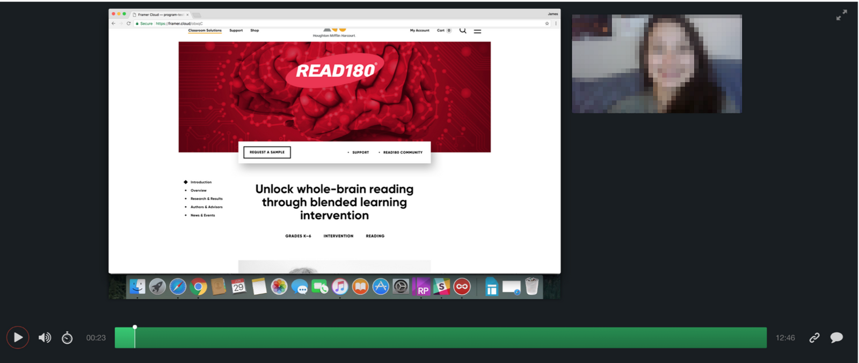Select the participant webcam thumbnail

657,64
